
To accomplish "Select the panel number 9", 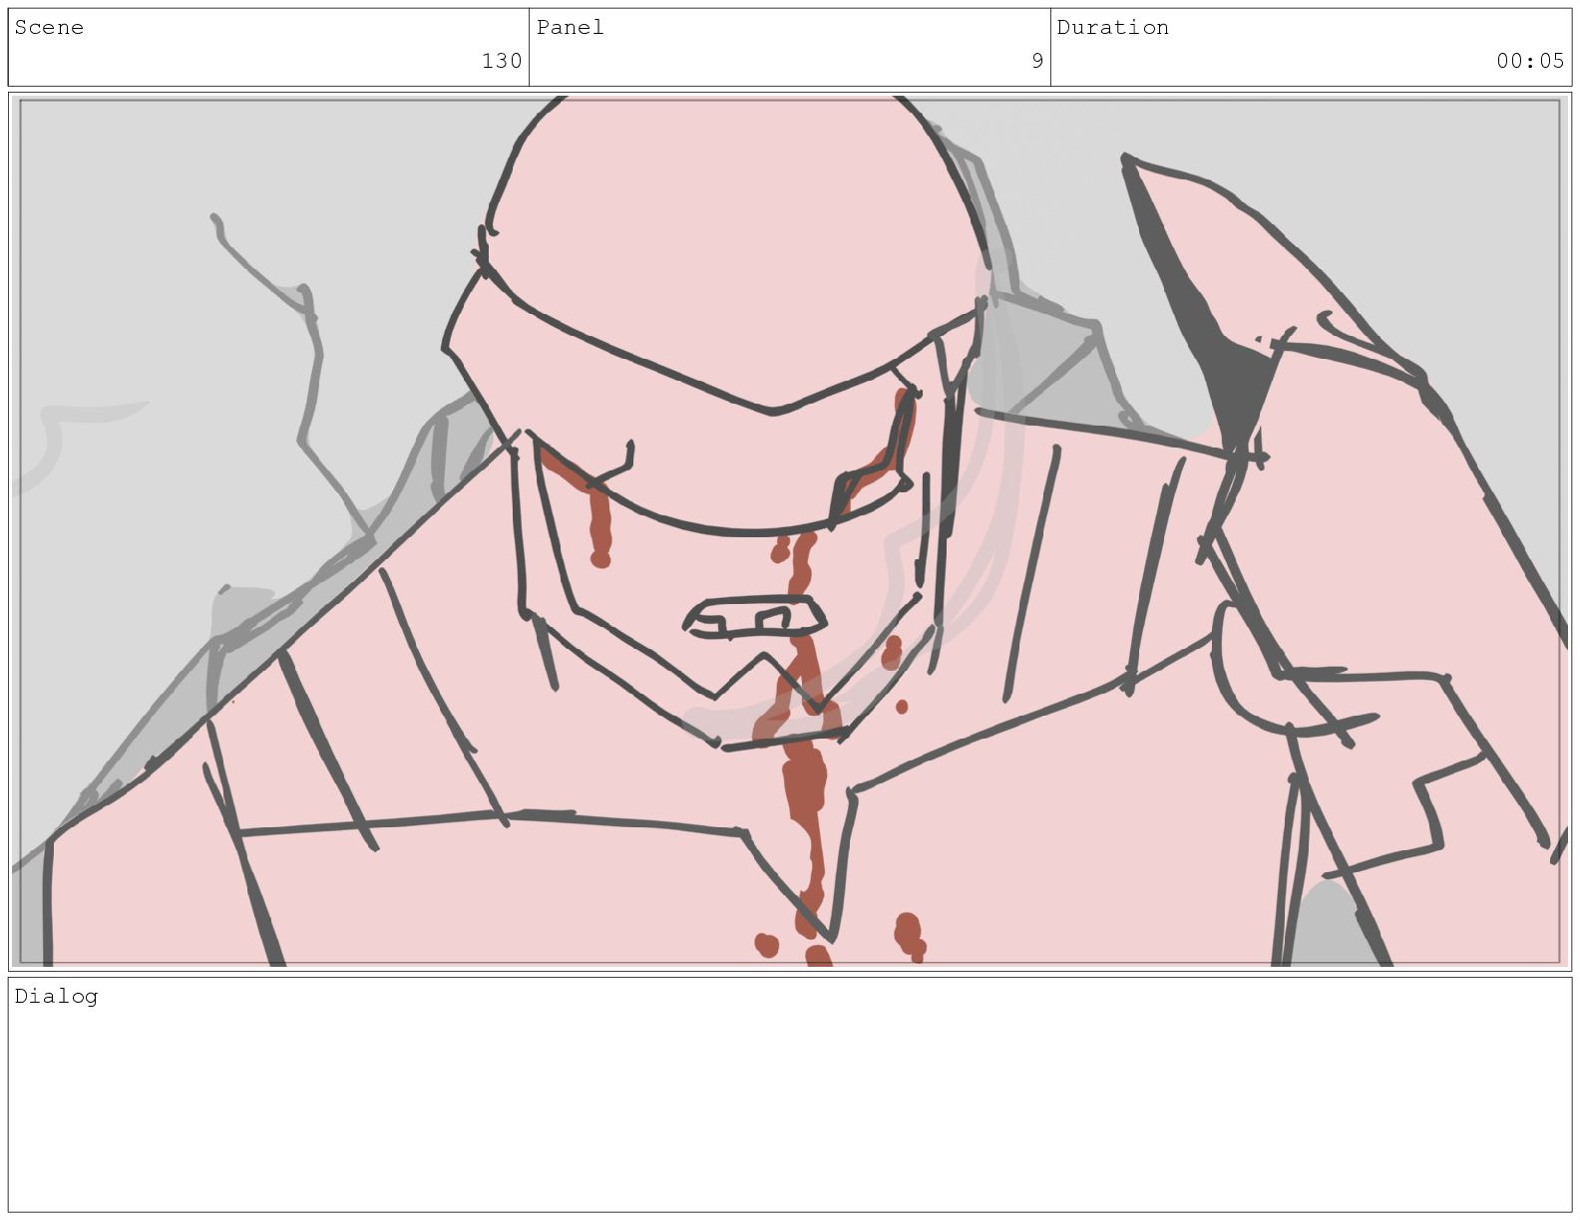I will (1037, 61).
